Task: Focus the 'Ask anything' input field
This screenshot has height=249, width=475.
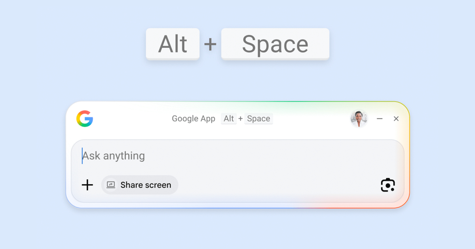Action: 237,156
